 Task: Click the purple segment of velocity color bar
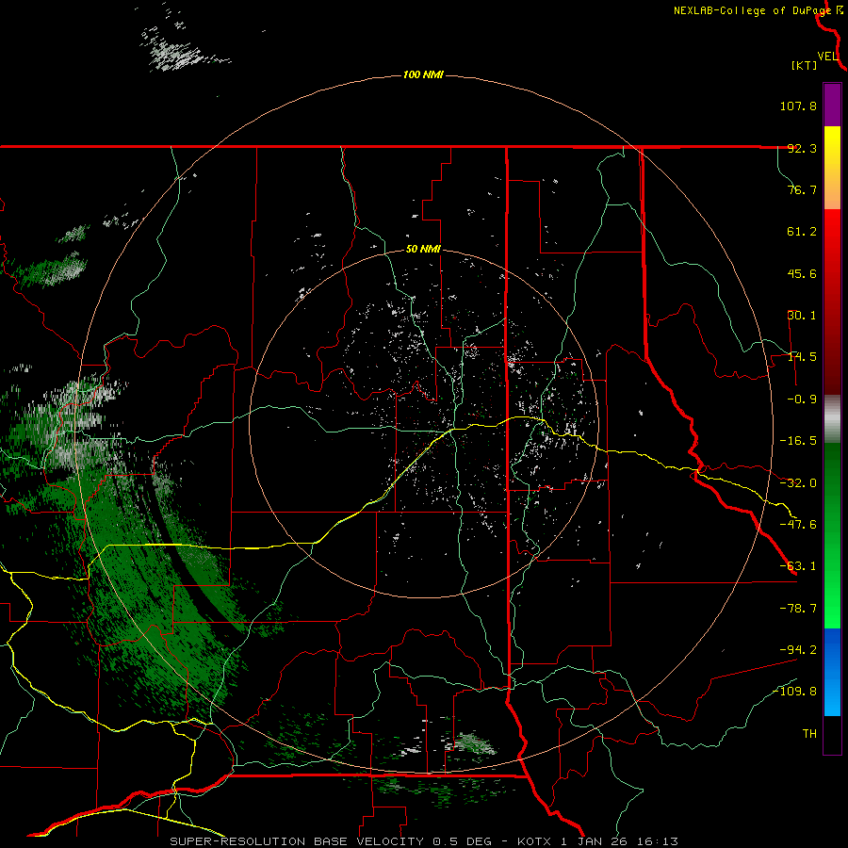coord(832,105)
